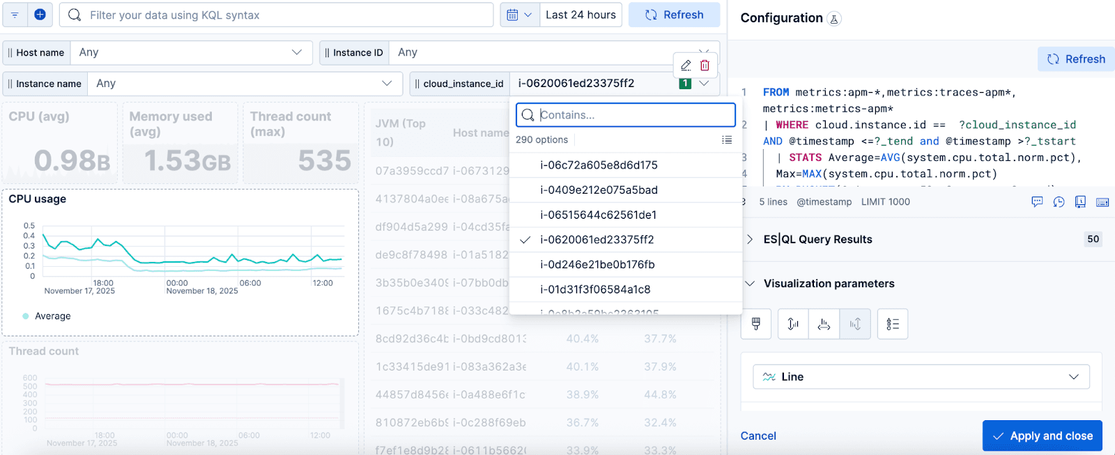The height and width of the screenshot is (455, 1115).
Task: Toggle the left axis settings button
Action: pyautogui.click(x=793, y=324)
